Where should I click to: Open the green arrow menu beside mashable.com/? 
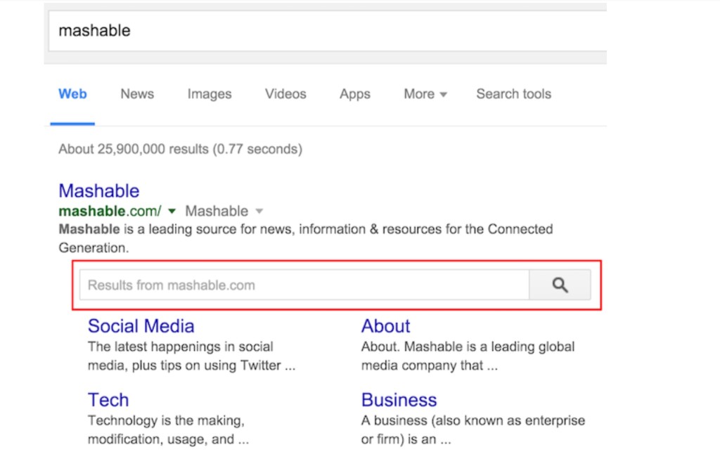[x=172, y=212]
